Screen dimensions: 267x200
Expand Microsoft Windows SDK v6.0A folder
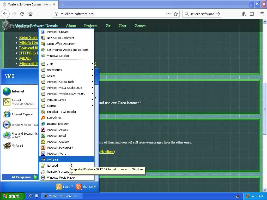(x=67, y=94)
